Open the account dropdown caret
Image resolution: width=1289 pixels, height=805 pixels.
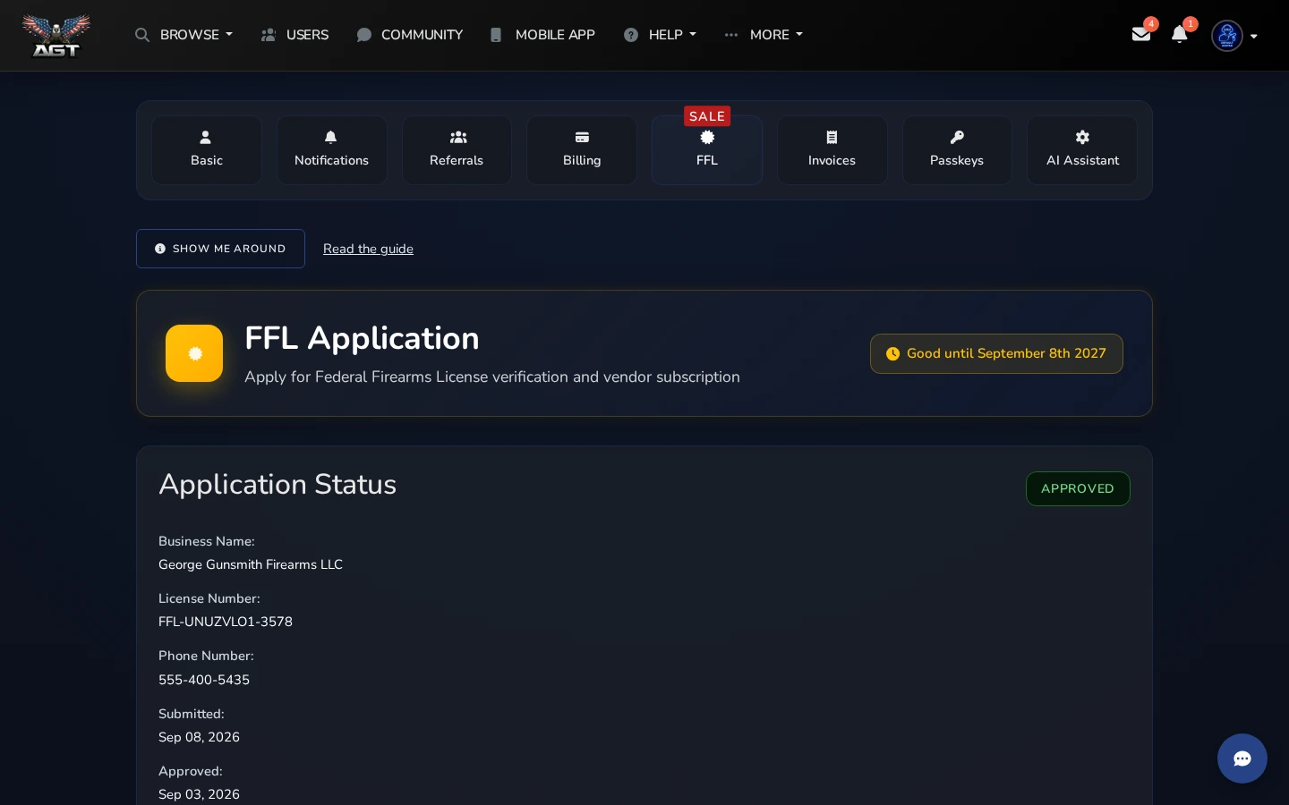pos(1254,37)
